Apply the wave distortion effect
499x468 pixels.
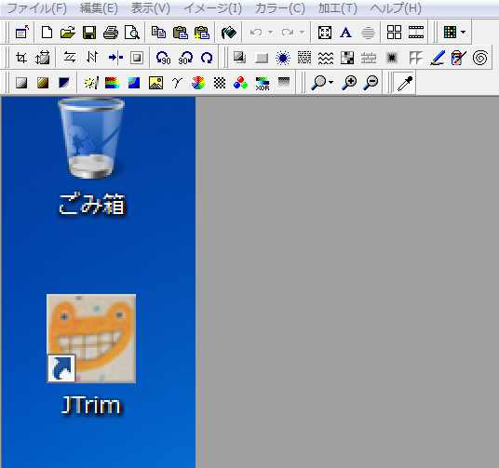tap(326, 59)
